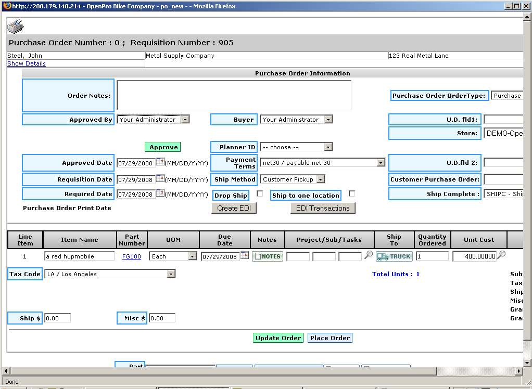Click the printer icon at top left
This screenshot has height=389, width=532.
pos(16,25)
